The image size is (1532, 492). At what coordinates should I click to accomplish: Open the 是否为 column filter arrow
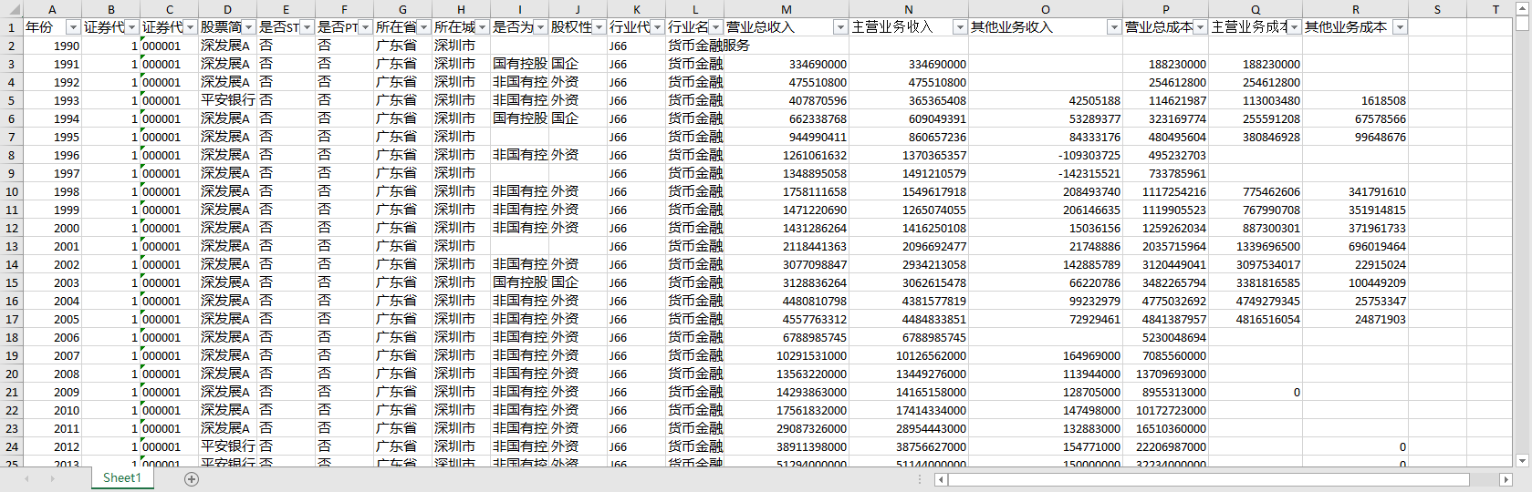540,27
